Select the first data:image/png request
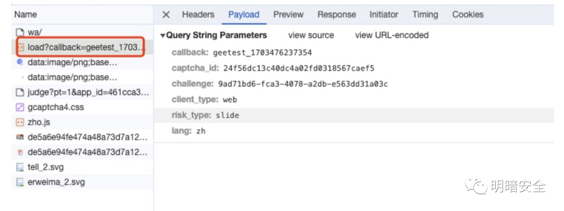Image resolution: width=564 pixels, height=211 pixels. tap(72, 63)
